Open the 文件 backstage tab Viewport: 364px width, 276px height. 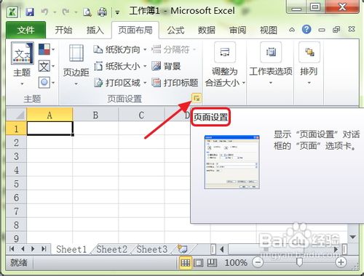coord(25,30)
